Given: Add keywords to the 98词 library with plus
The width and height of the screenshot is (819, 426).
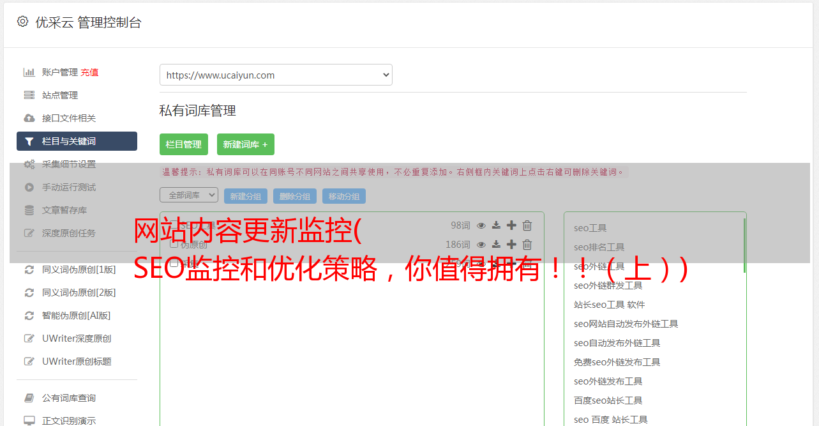Looking at the screenshot, I should click(511, 225).
